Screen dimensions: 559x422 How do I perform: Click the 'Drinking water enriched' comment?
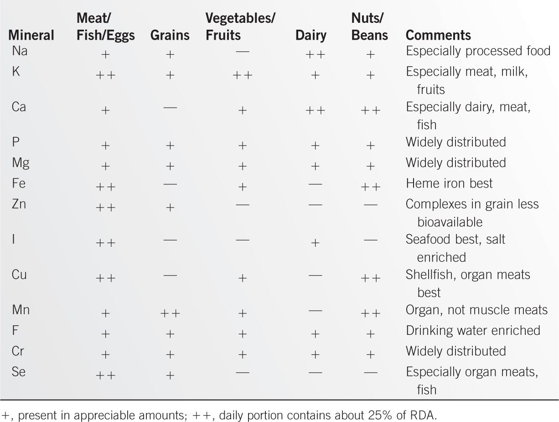click(473, 331)
